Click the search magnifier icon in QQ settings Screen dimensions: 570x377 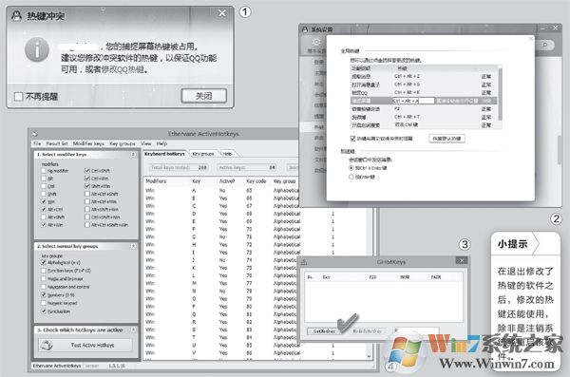pos(545,45)
